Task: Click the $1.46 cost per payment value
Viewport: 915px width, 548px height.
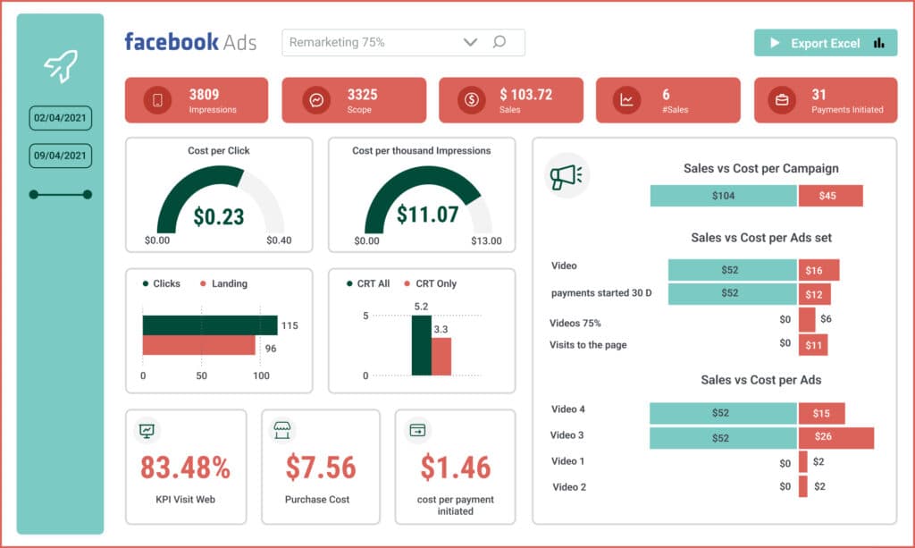Action: 456,468
